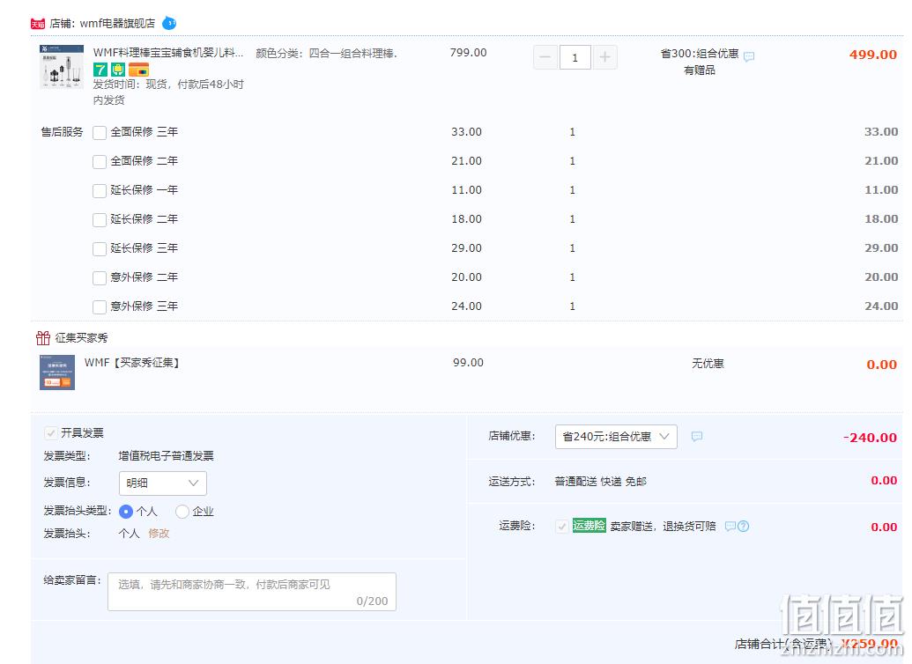The image size is (912, 664).
Task: Click the 颜色分类：四合一组合料理棒 text
Action: point(326,54)
